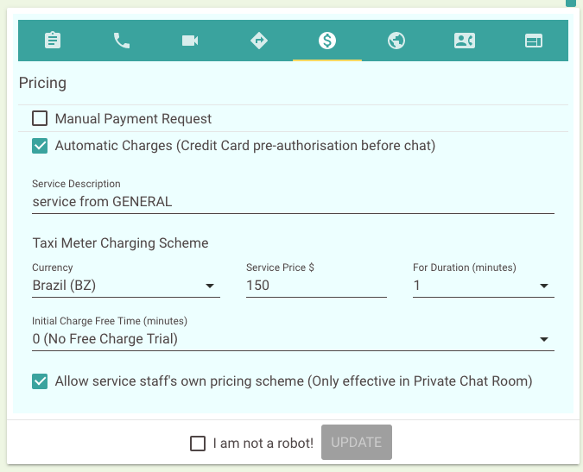
Task: Toggle Allow service staff's own pricing scheme
Action: 40,381
